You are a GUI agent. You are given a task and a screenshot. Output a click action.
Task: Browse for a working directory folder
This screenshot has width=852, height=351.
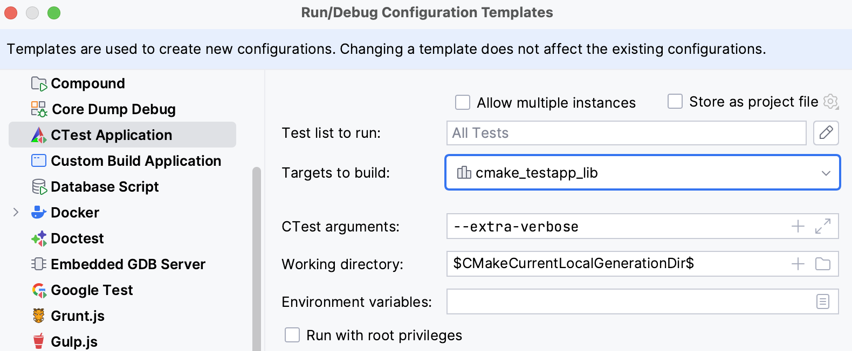coord(822,264)
